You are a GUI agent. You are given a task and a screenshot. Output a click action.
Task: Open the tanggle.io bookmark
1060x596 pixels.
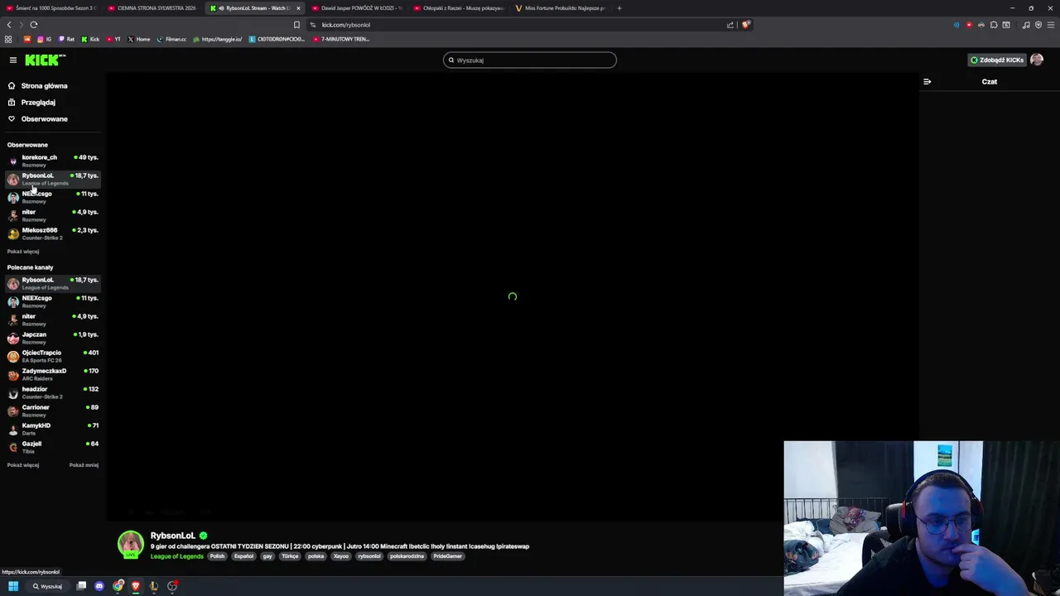(x=218, y=39)
